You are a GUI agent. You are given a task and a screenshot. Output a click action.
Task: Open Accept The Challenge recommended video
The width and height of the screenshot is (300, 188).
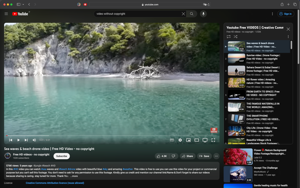(x=258, y=174)
